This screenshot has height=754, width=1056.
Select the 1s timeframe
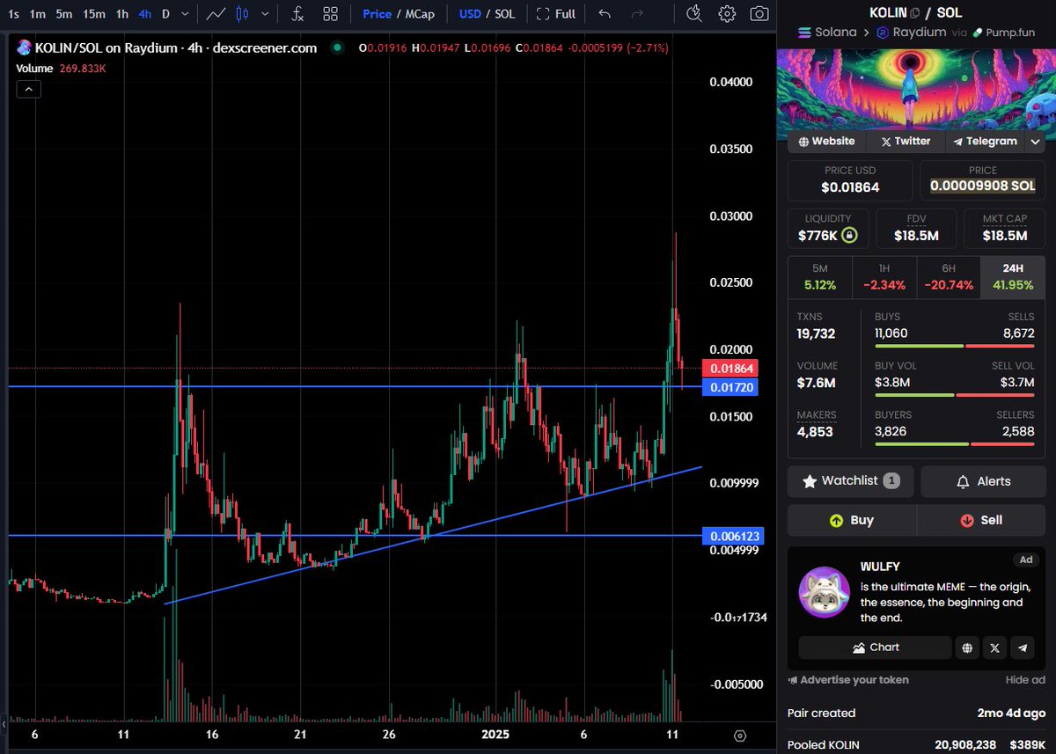click(x=13, y=14)
